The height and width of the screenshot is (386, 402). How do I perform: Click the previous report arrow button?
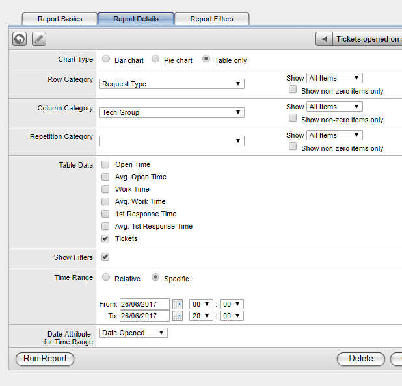pyautogui.click(x=325, y=39)
